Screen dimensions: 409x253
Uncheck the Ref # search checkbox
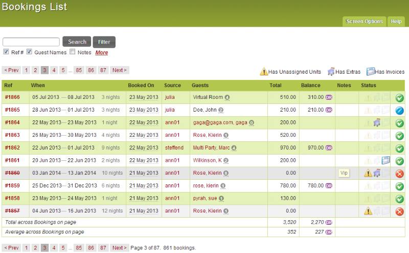6,52
